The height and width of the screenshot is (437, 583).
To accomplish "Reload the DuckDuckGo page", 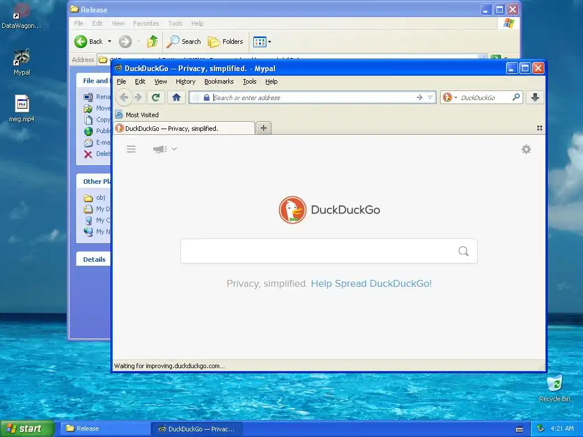I will click(x=155, y=97).
